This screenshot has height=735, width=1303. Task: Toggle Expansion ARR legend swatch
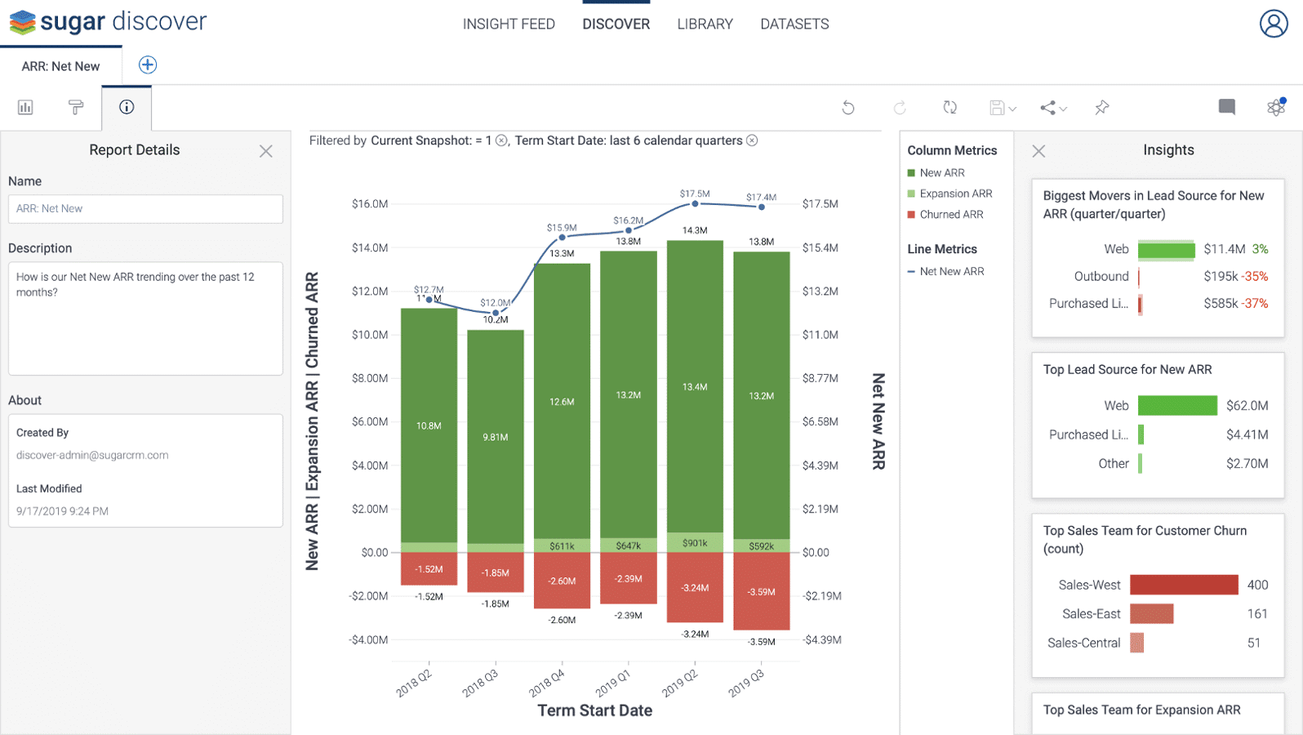click(911, 194)
